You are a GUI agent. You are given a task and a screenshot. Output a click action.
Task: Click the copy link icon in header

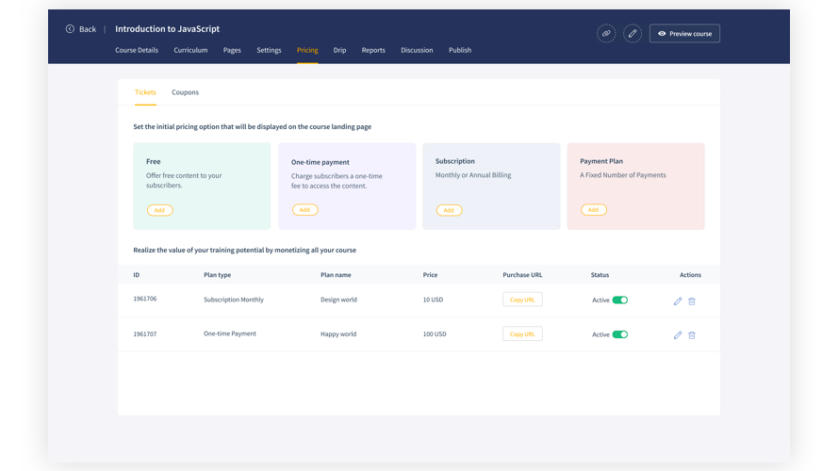[x=606, y=33]
